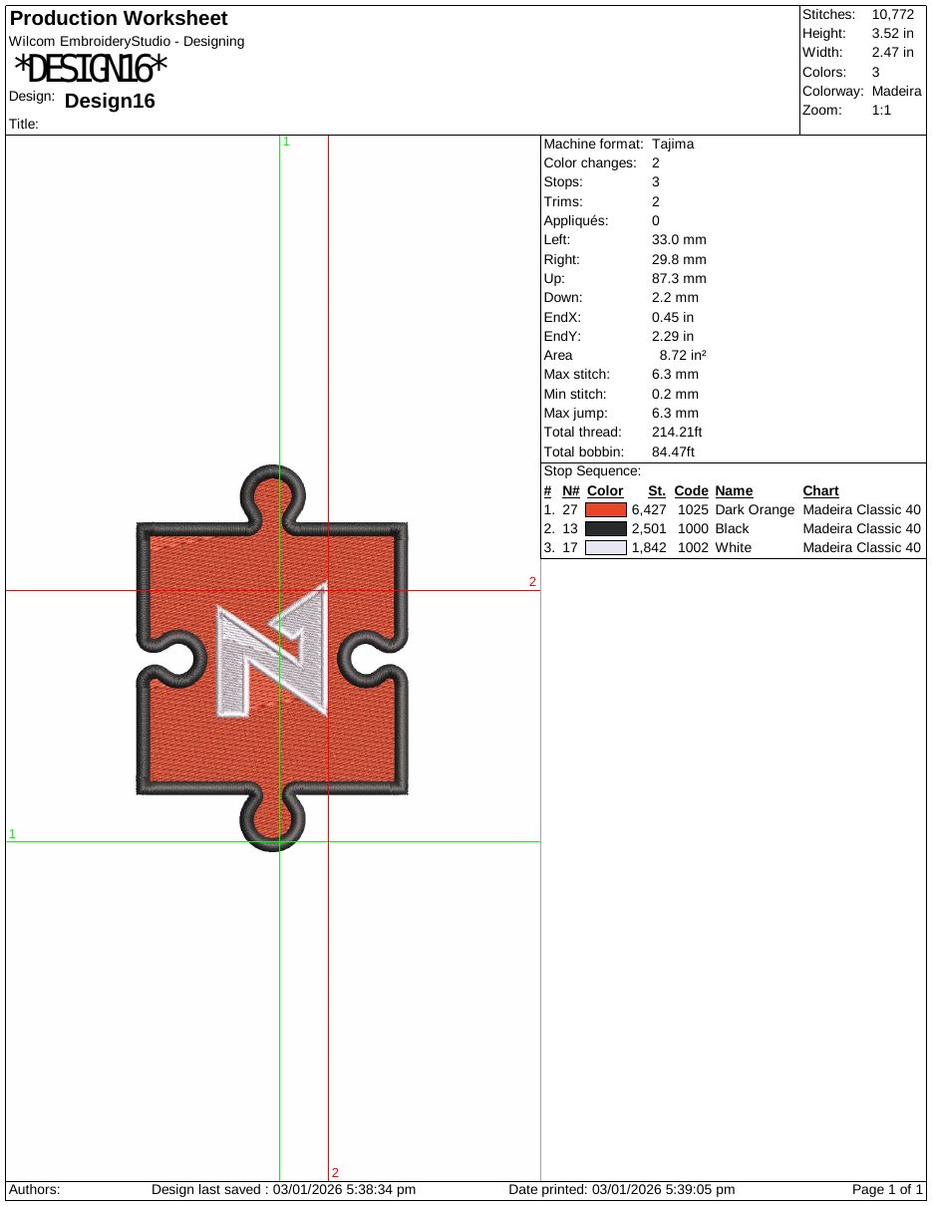Click the Authors label in footer
932x1206 pixels.
(34, 1189)
